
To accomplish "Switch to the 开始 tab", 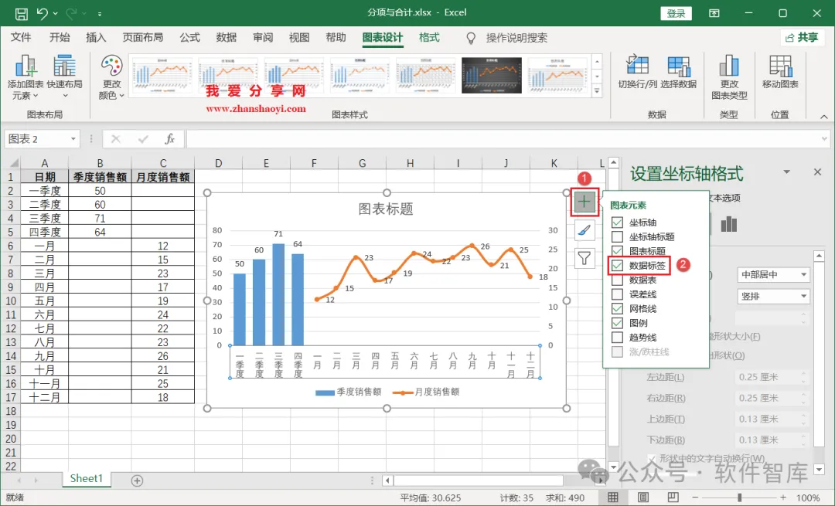I will pos(60,38).
